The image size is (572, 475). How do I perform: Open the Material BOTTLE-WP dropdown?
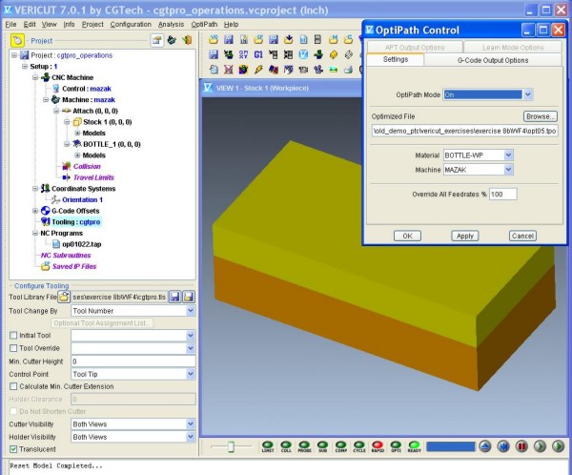508,155
